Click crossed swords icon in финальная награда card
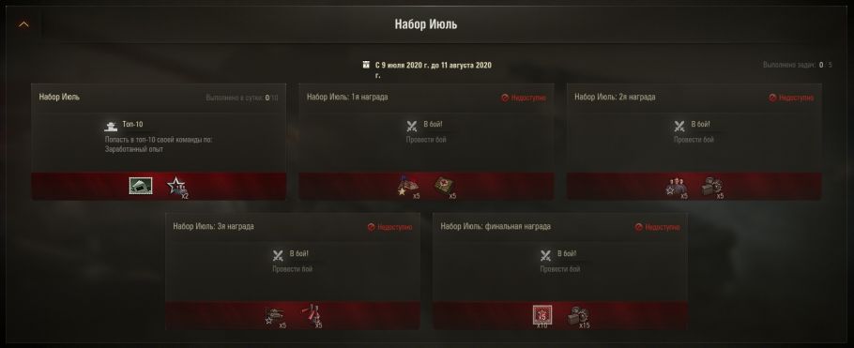Screen dimensions: 854x348 click(x=546, y=256)
